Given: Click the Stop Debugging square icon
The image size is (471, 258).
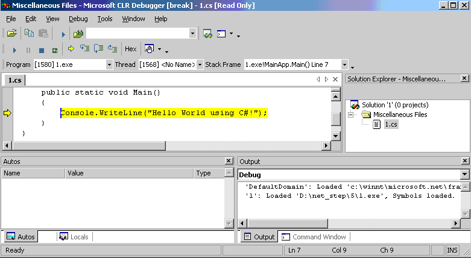Looking at the screenshot, I should coord(42,50).
